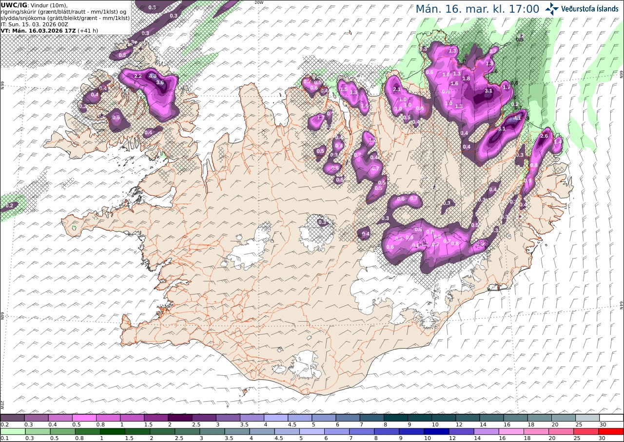Click the '25W' longitude label

pos(2,405)
